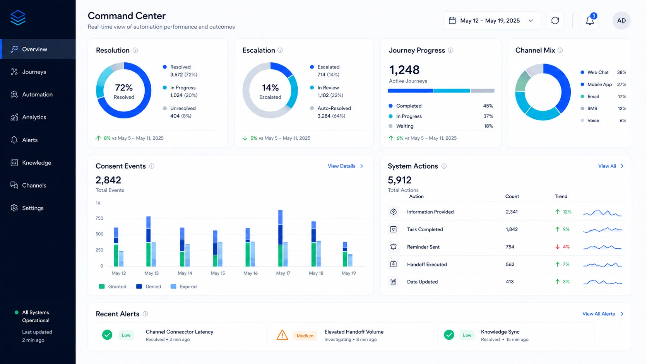This screenshot has height=364, width=647.
Task: Open the Channels menu item
Action: click(x=38, y=185)
